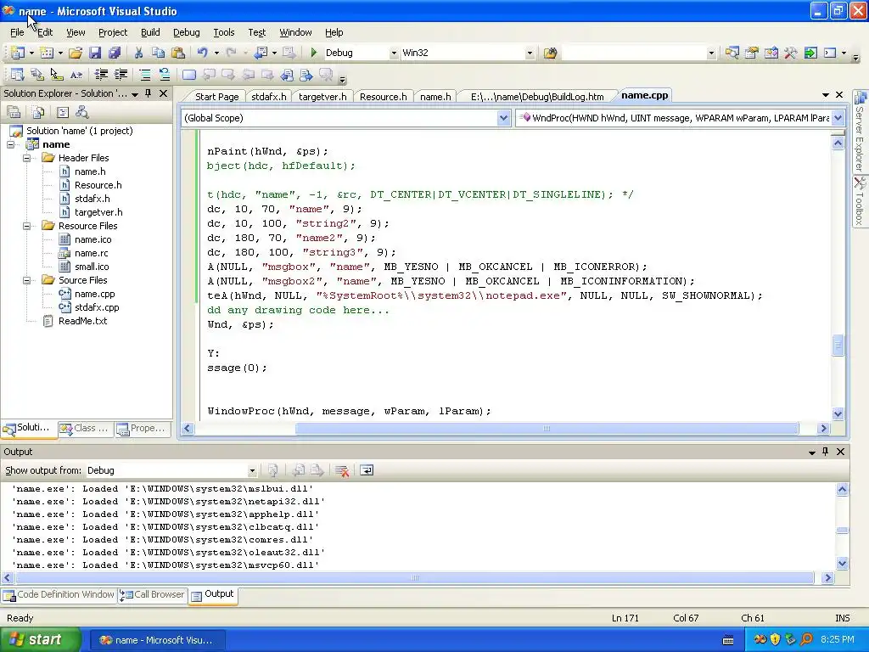
Task: Uncomment the selected lines icon
Action: (165, 75)
